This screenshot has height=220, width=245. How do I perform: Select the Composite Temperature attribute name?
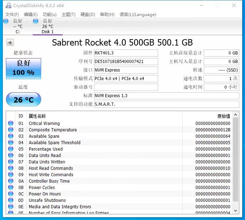(x=53, y=130)
